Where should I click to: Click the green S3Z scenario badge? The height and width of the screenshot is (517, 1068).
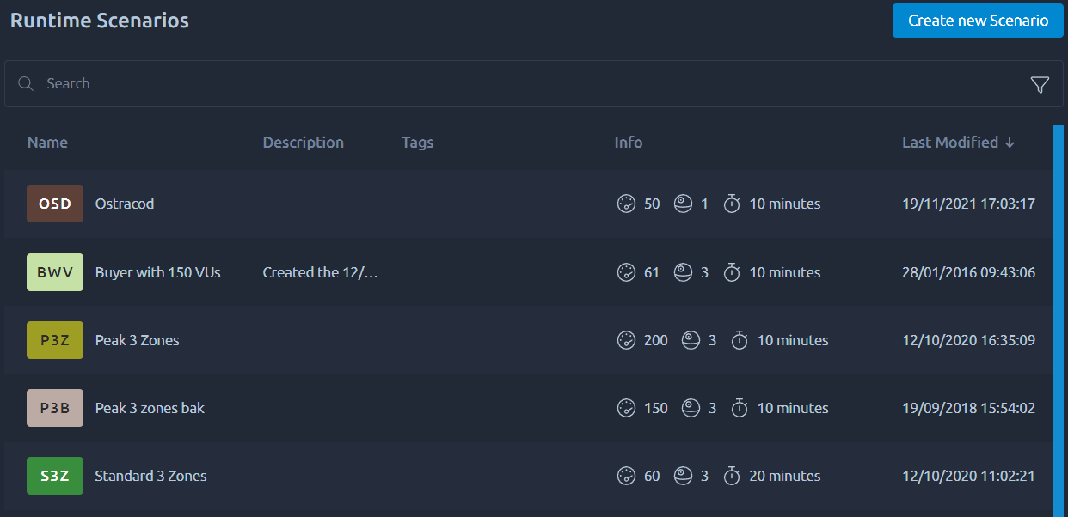tap(55, 476)
